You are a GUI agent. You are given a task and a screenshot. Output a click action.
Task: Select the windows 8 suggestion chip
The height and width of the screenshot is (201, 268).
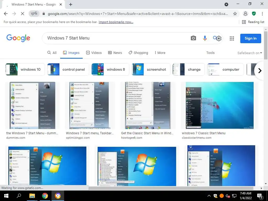[110, 69]
